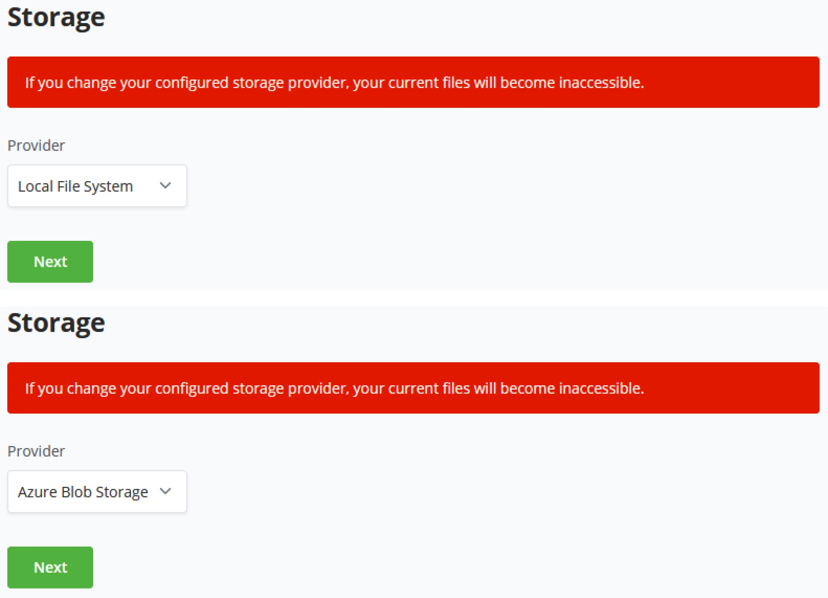
Task: Click the "Azure Blob Storage" text in the dropdown
Action: (x=83, y=492)
